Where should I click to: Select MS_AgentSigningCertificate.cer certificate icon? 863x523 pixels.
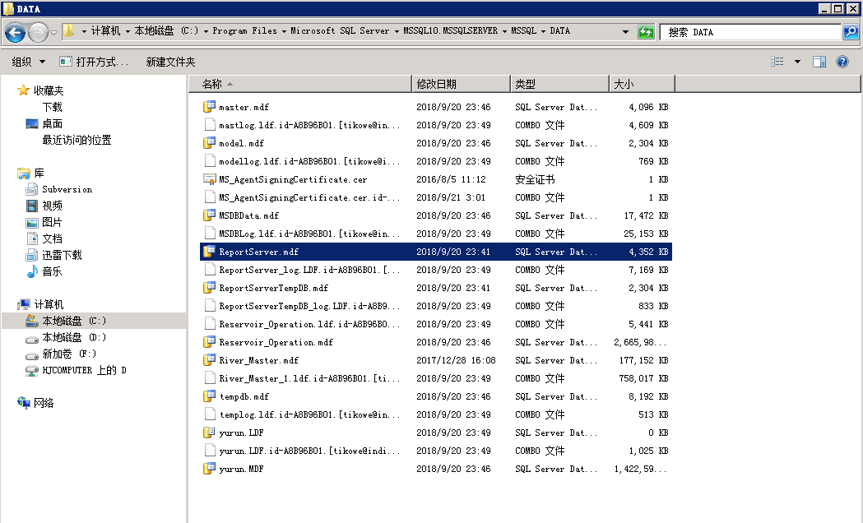pos(209,179)
